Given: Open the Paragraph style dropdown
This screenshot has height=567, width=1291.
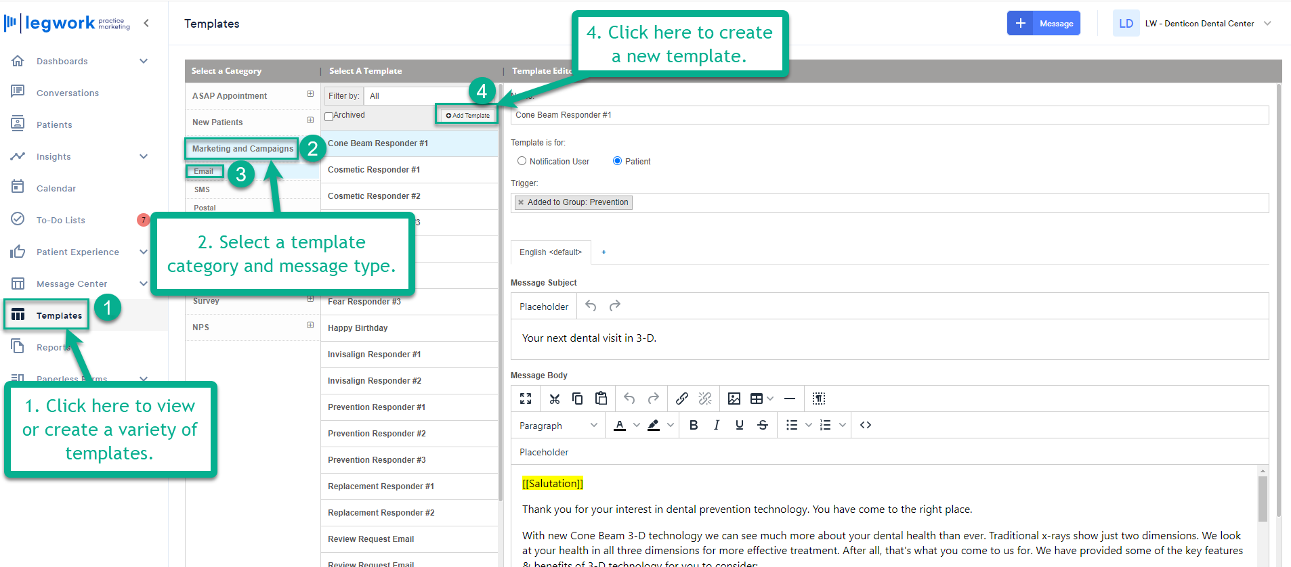Looking at the screenshot, I should click(558, 426).
